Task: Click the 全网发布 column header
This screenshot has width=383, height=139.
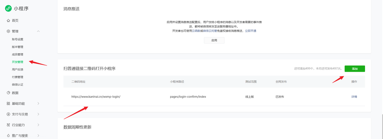Action: click(281, 81)
